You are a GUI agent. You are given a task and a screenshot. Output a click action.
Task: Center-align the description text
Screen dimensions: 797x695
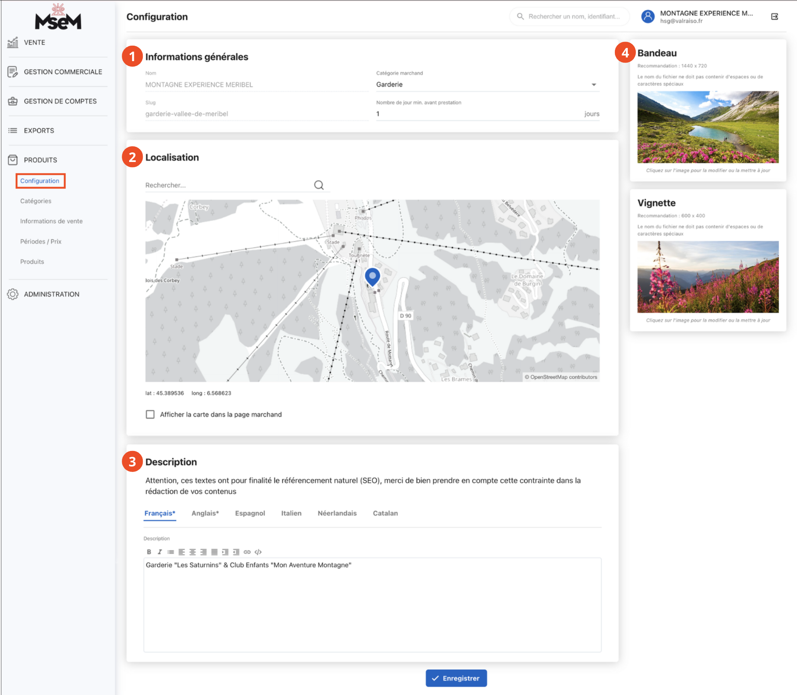click(192, 551)
